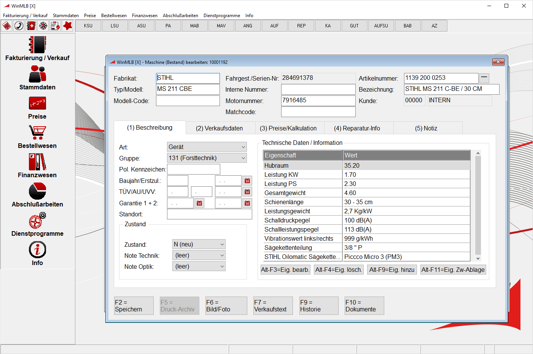Click the KSU toolbar button
533x354 pixels.
coord(88,26)
